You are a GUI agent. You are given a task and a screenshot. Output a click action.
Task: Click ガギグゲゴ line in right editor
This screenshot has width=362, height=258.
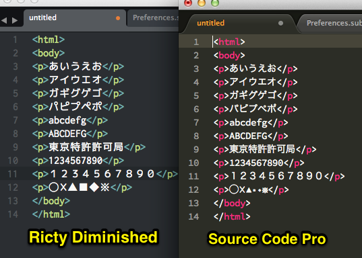(x=255, y=95)
